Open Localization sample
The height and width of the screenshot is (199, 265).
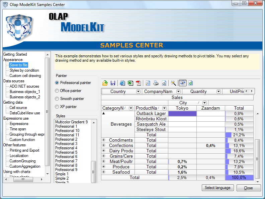pos(19,156)
